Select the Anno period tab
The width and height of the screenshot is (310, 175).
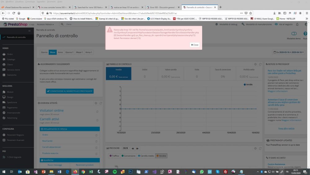tap(60, 52)
